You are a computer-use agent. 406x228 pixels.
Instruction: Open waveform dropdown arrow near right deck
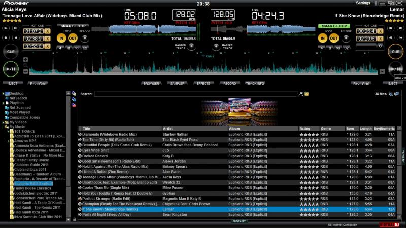point(382,71)
